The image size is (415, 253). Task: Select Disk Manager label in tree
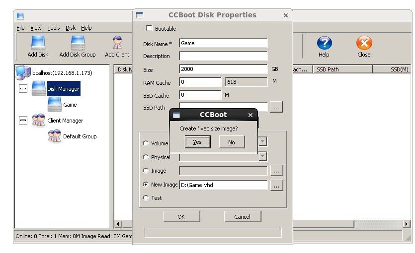63,89
